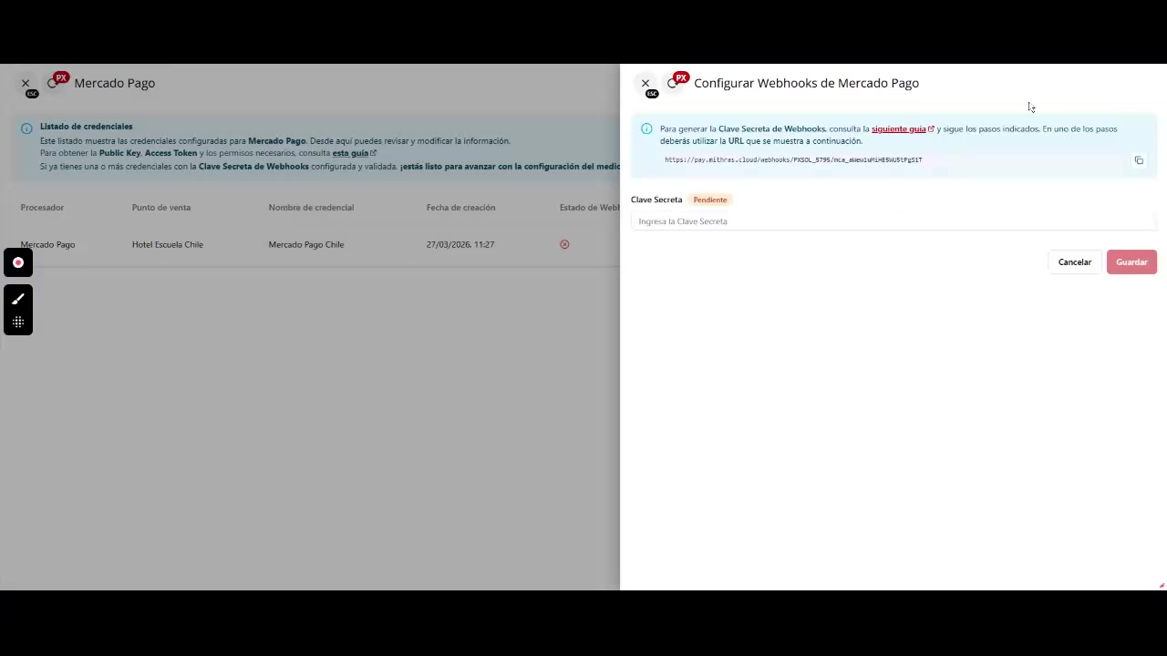Viewport: 1167px width, 656px height.
Task: Close the Configurar Webhooks panel
Action: click(645, 83)
